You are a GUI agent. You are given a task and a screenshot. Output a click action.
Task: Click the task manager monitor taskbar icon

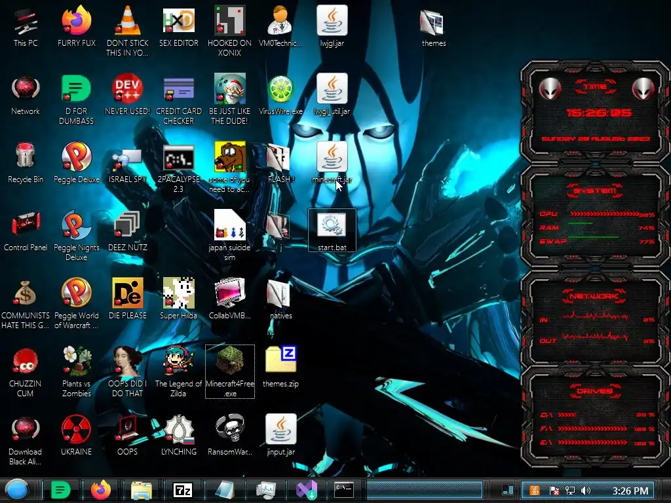tap(266, 490)
